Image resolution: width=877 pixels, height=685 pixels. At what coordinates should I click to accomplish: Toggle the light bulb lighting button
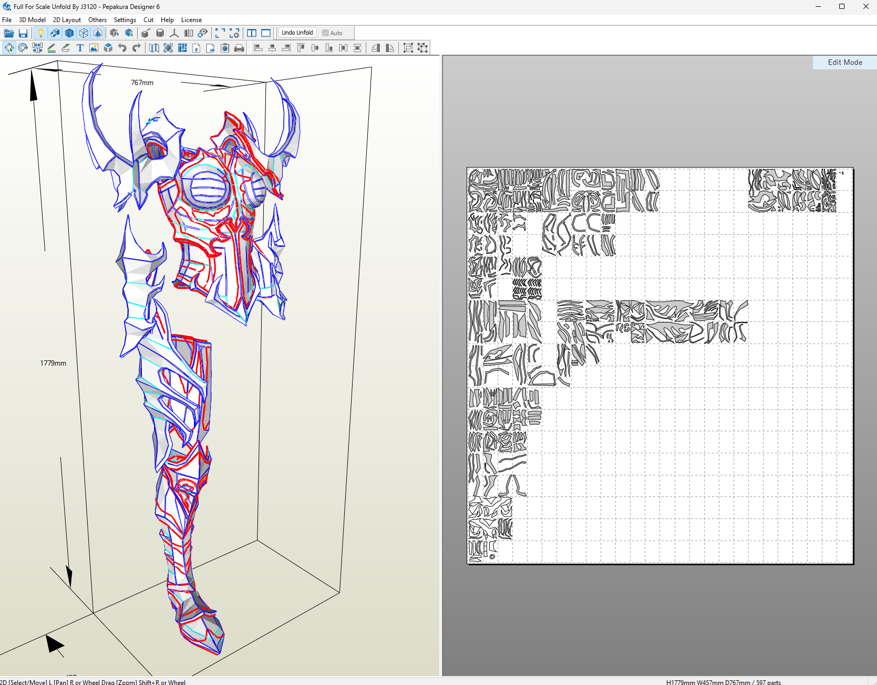coord(40,33)
